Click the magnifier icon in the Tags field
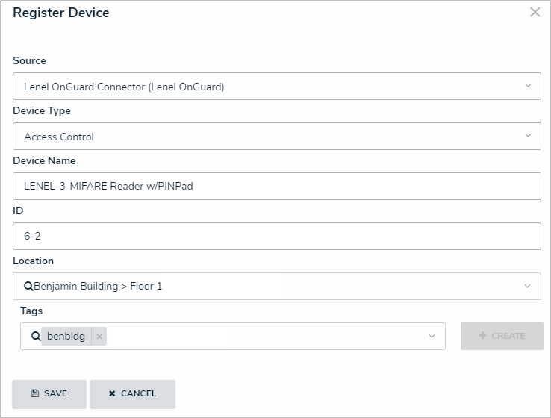Image resolution: width=551 pixels, height=418 pixels. [x=36, y=337]
